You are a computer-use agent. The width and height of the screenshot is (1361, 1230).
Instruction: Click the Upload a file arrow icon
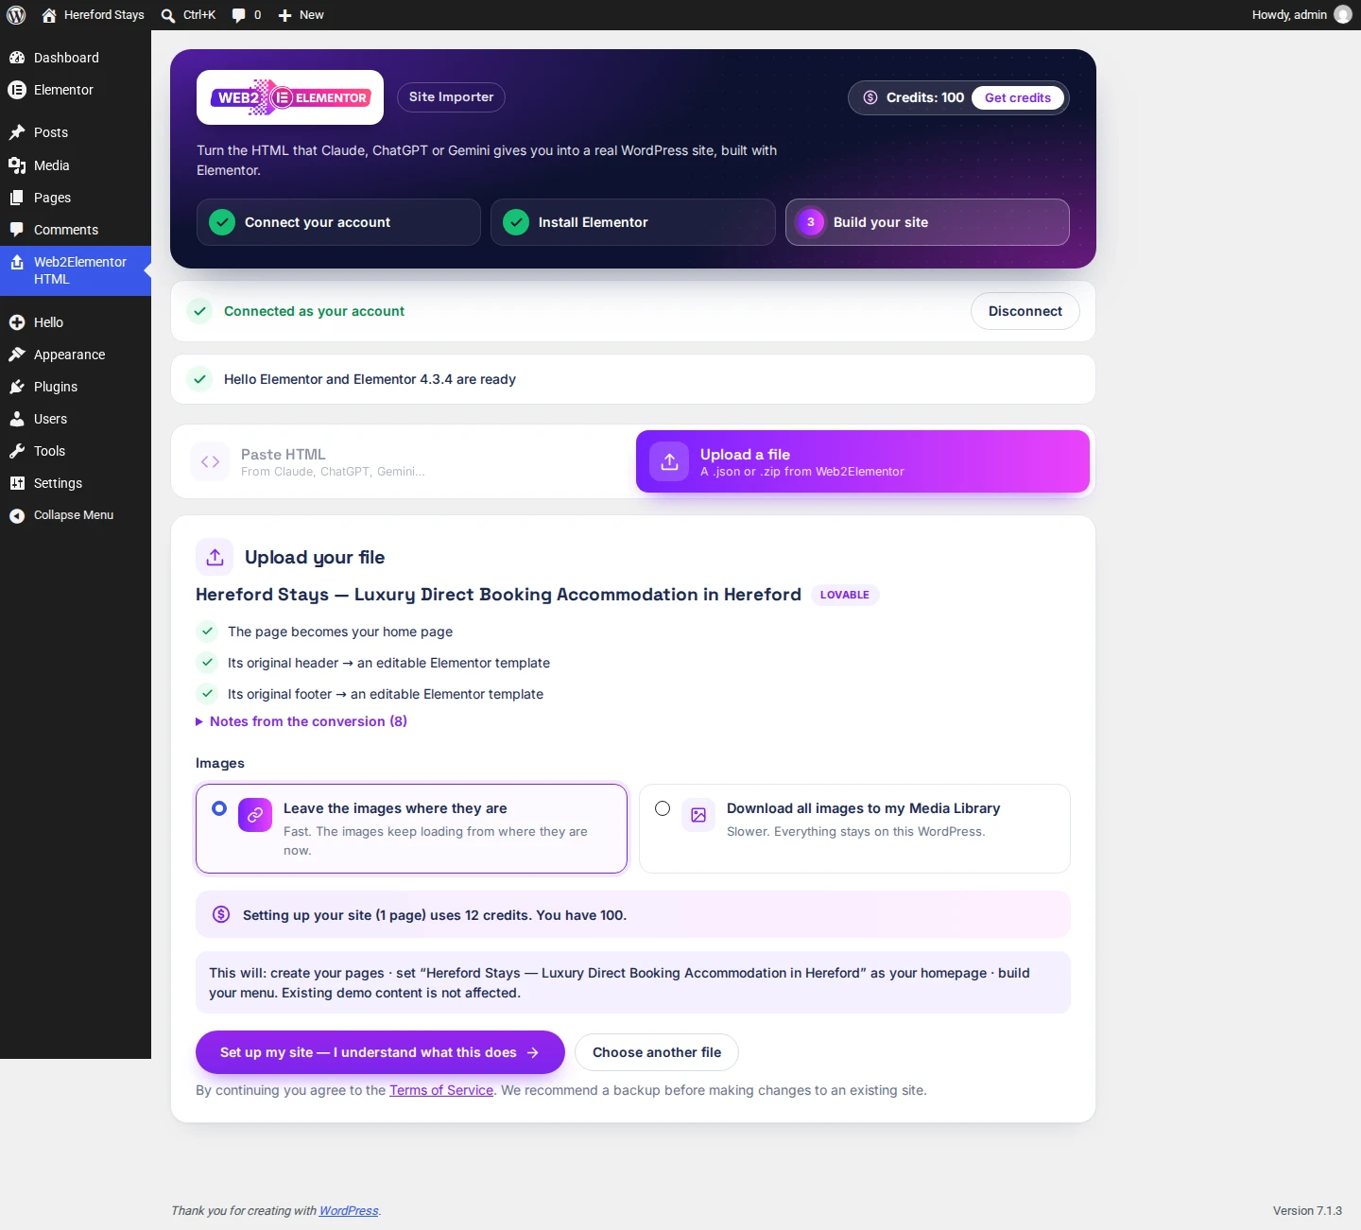pyautogui.click(x=669, y=461)
